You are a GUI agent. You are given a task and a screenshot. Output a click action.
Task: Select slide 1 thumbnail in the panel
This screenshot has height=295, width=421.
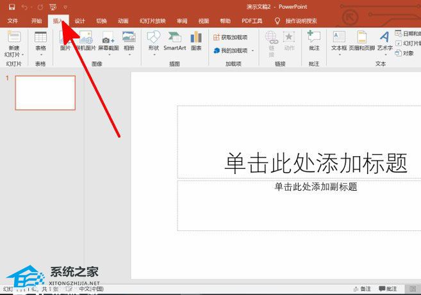[x=45, y=92]
